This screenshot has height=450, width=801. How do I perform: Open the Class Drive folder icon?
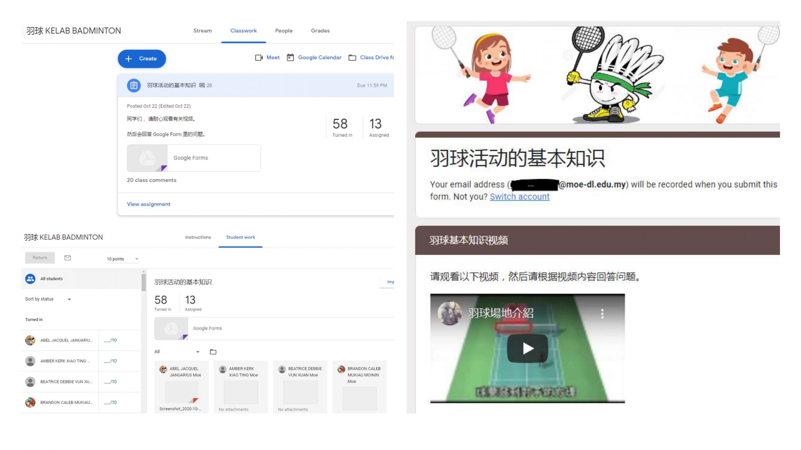(x=352, y=58)
